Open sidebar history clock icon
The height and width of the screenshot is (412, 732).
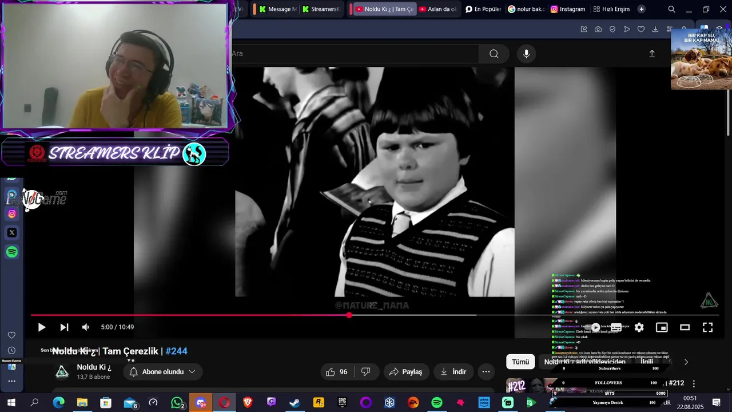(x=11, y=351)
